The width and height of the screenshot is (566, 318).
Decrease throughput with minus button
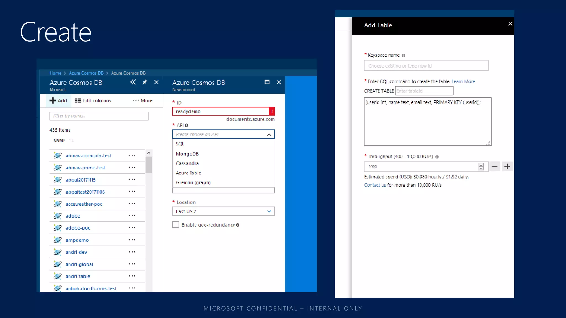tap(495, 166)
